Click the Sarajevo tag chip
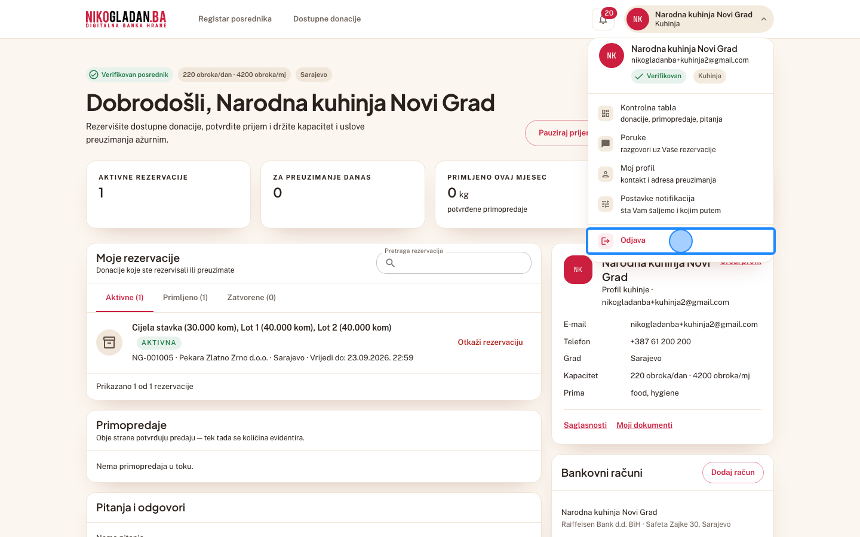This screenshot has height=537, width=860. pos(314,75)
